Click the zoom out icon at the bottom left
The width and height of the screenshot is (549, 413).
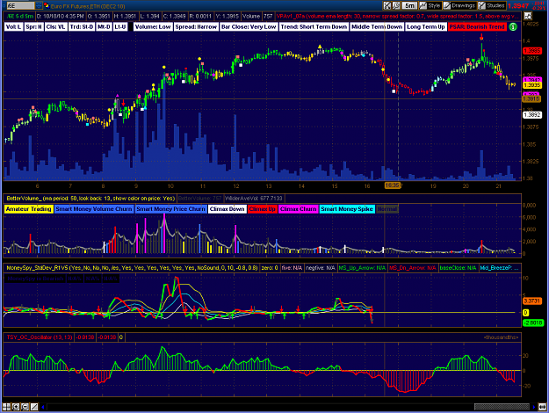tap(25, 407)
